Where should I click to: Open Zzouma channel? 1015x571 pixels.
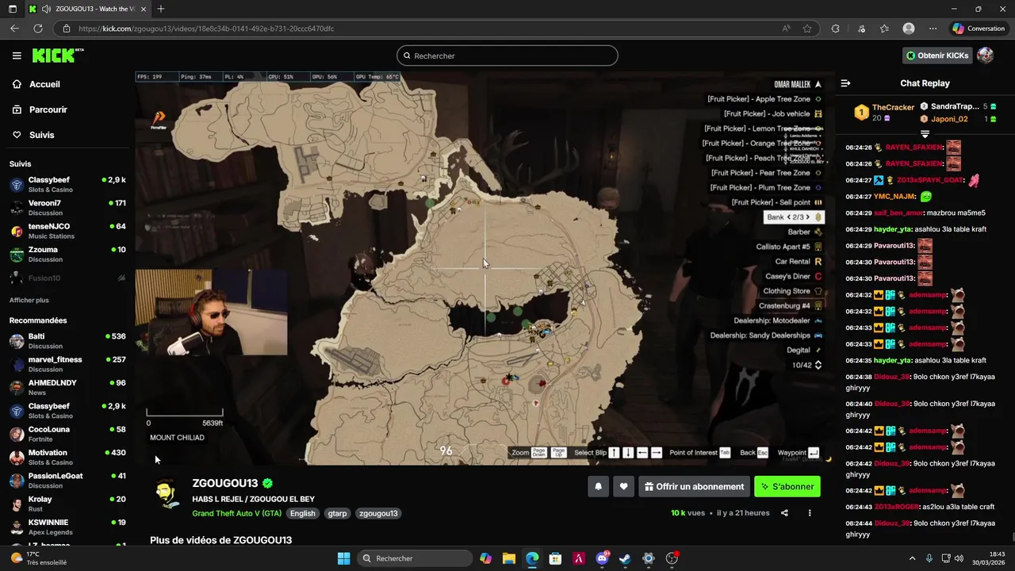point(67,254)
